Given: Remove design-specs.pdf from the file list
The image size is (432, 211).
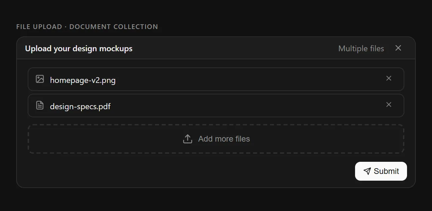Looking at the screenshot, I should point(389,104).
